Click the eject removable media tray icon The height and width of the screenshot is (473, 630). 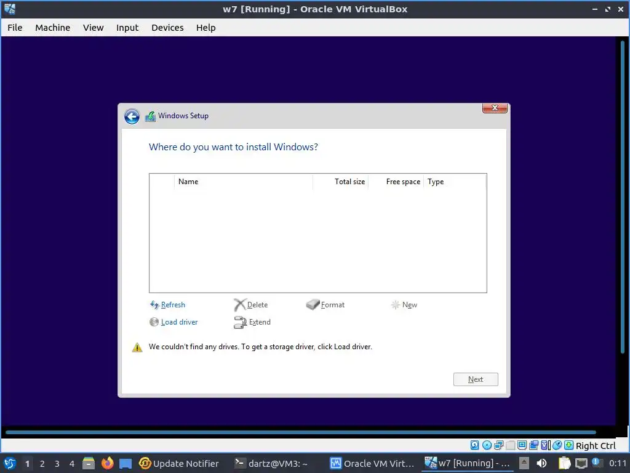(x=524, y=463)
